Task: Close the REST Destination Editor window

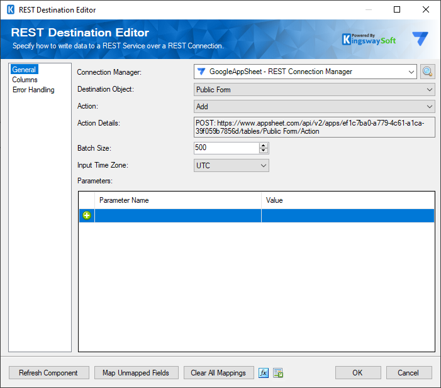Action: pyautogui.click(x=425, y=9)
